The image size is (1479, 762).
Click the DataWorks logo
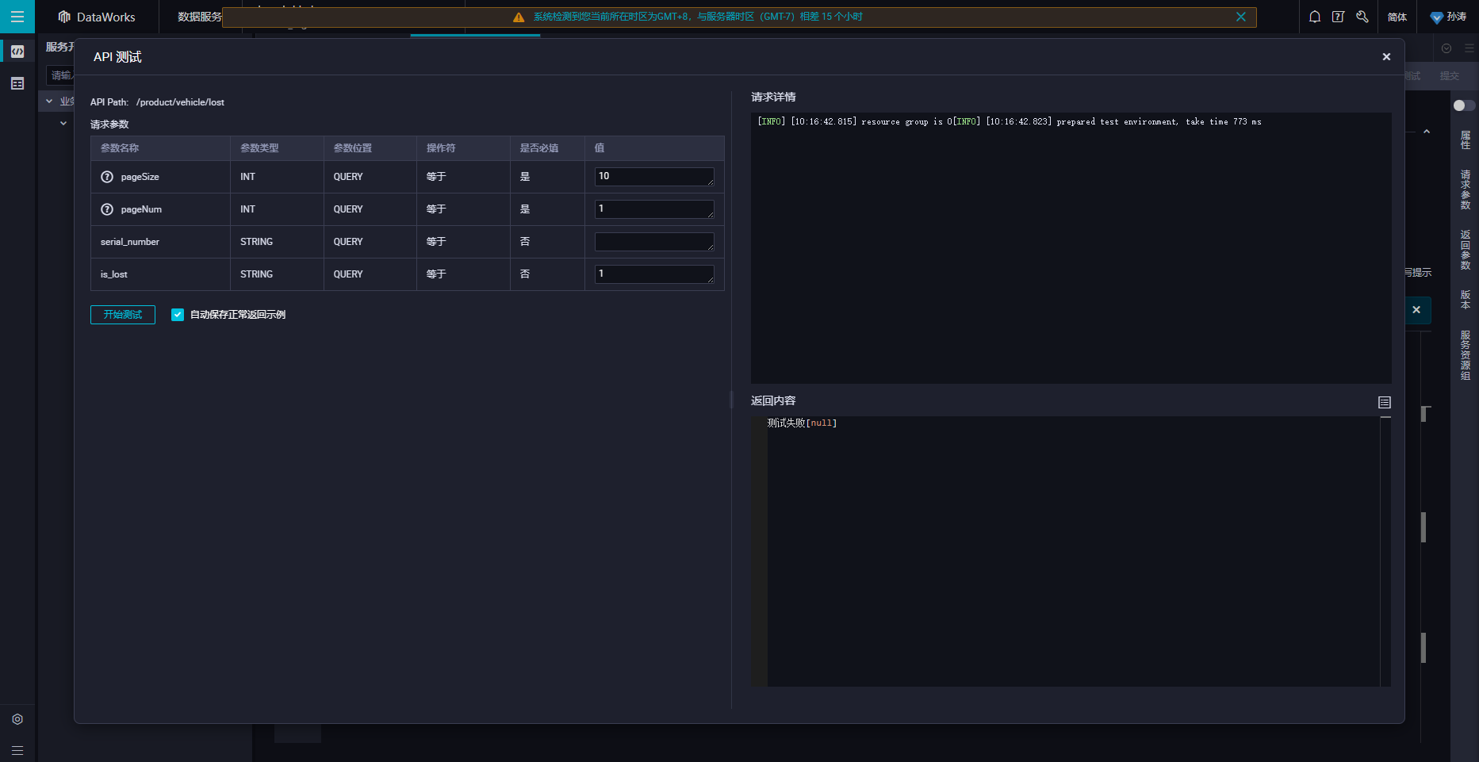click(97, 17)
